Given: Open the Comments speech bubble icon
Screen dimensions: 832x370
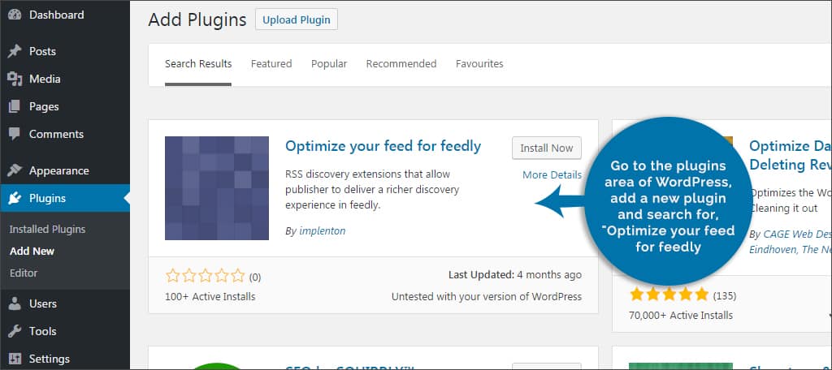Looking at the screenshot, I should point(15,134).
